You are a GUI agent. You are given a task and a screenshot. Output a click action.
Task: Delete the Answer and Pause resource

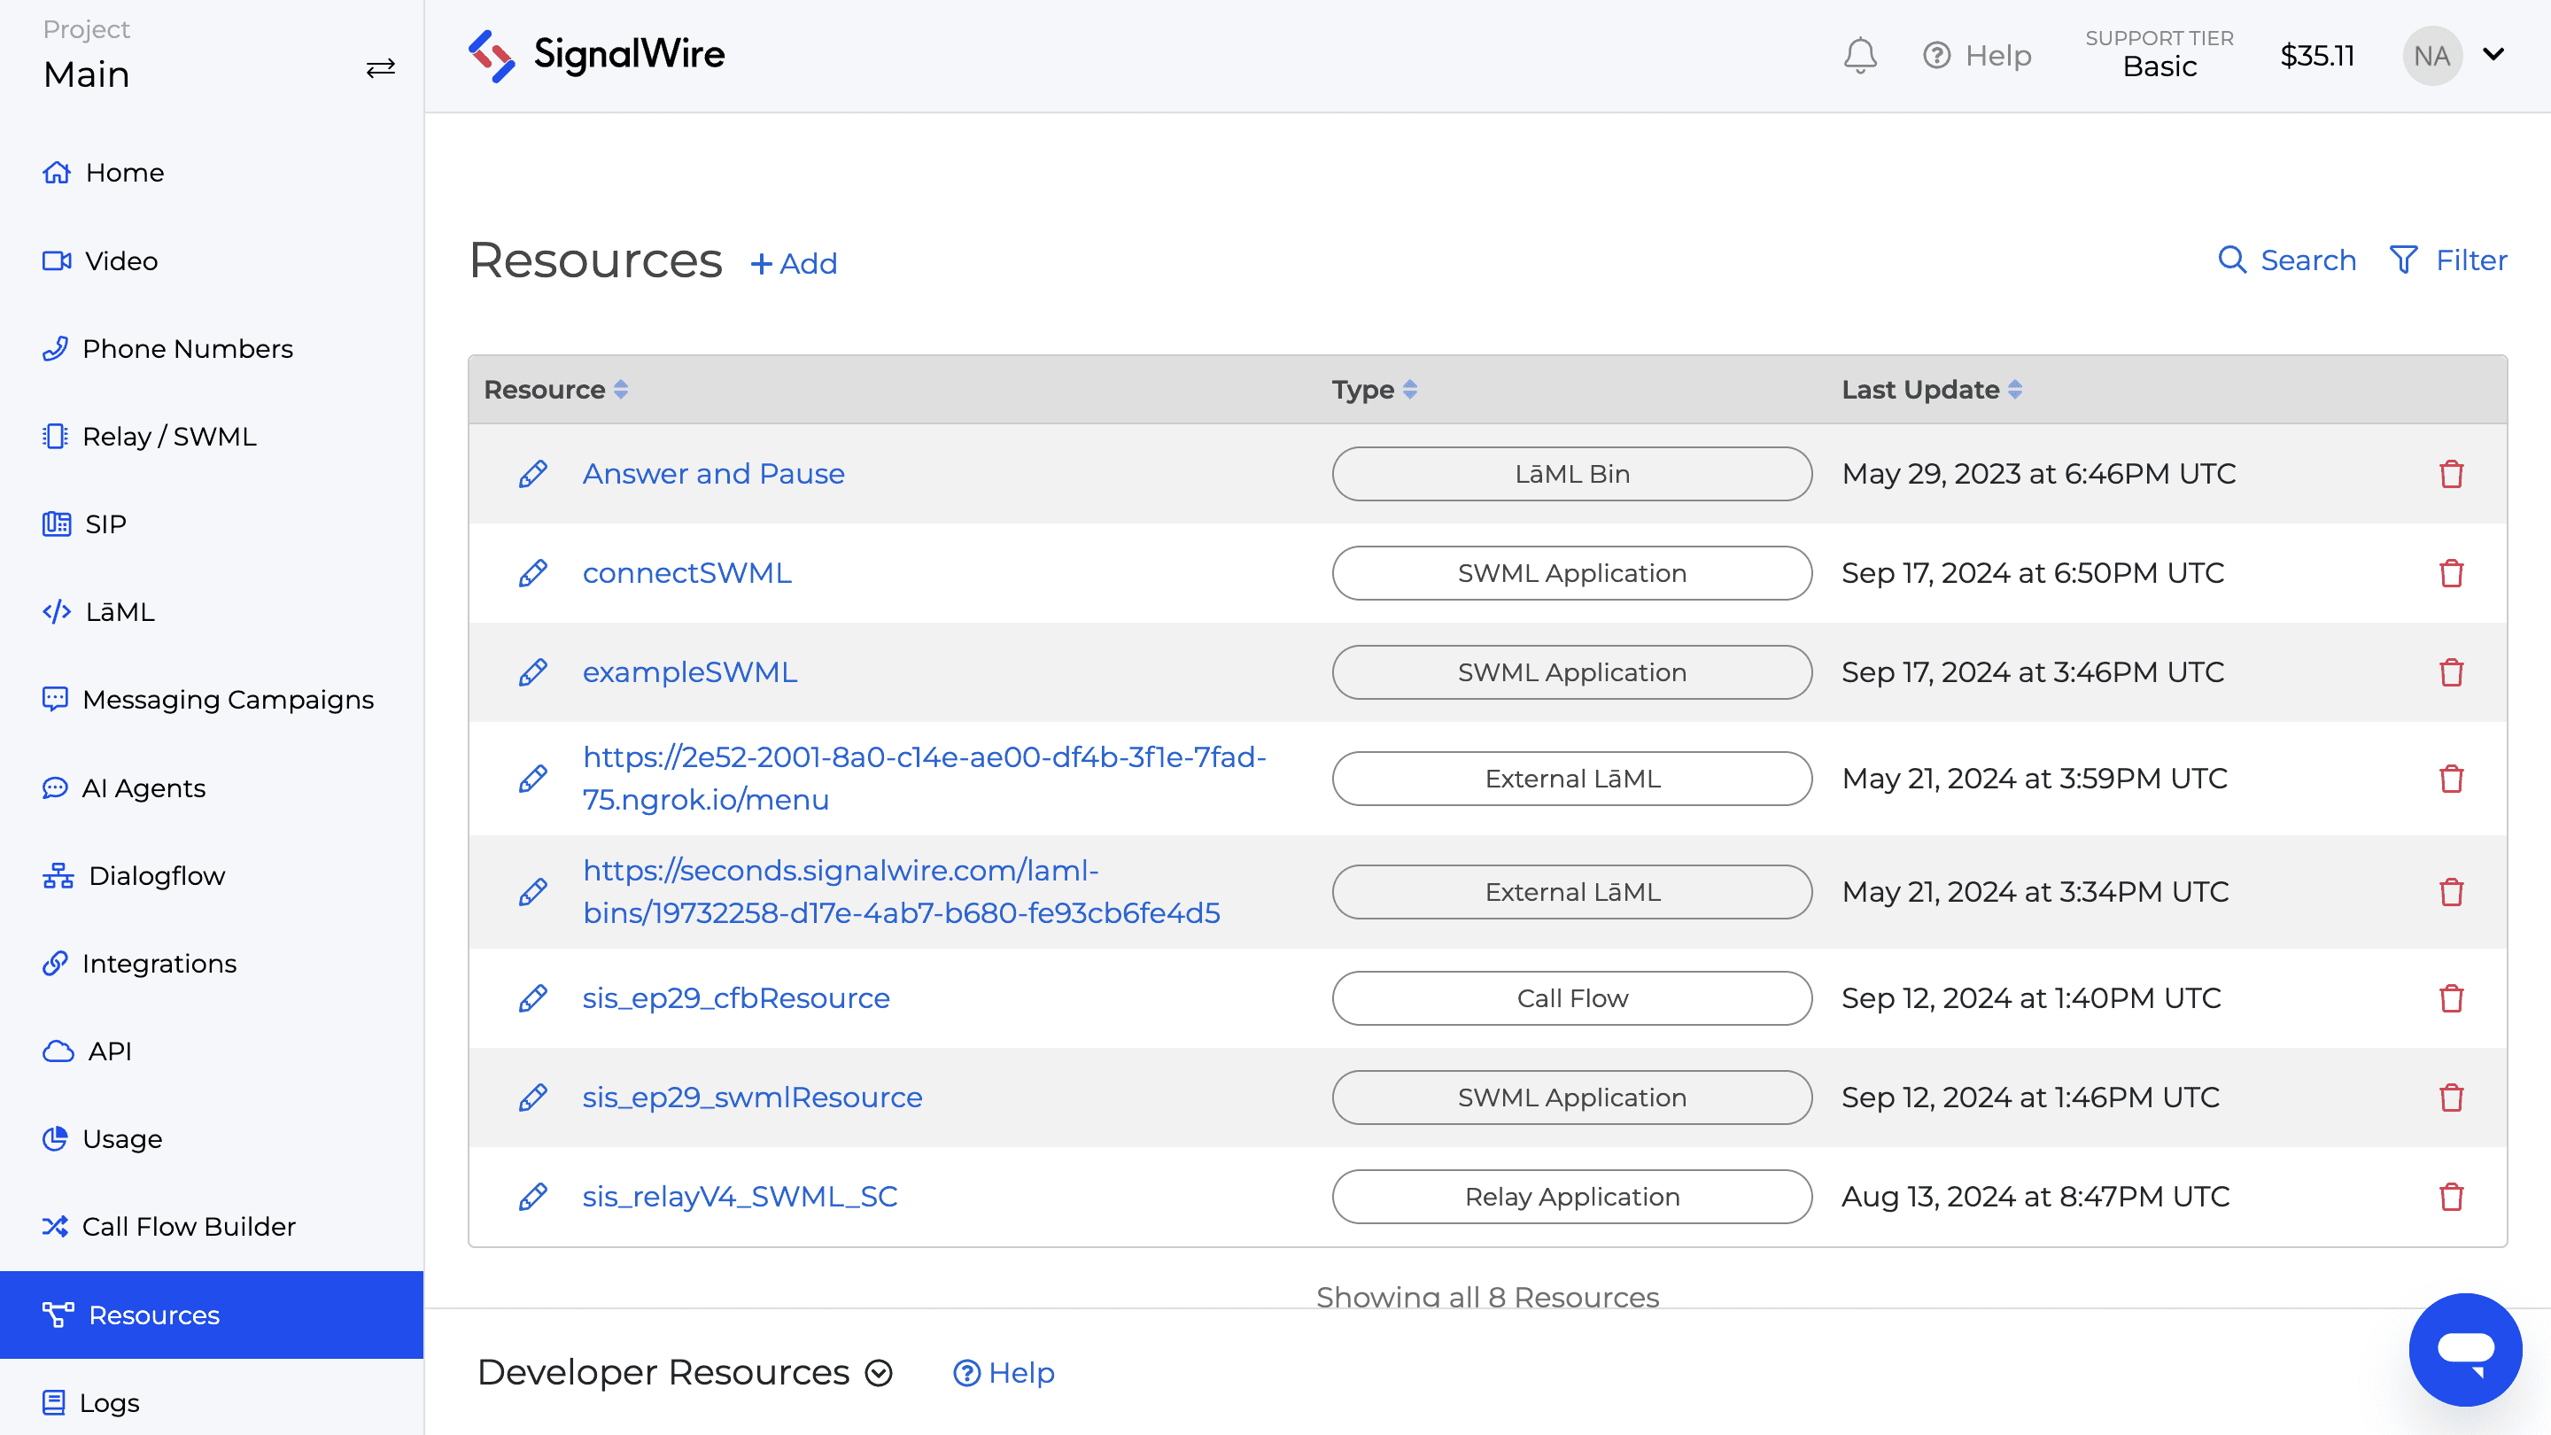(2451, 475)
